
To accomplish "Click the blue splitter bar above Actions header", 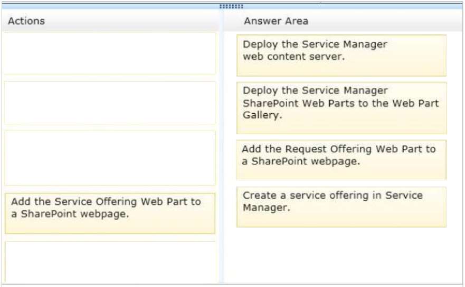I will click(x=110, y=6).
